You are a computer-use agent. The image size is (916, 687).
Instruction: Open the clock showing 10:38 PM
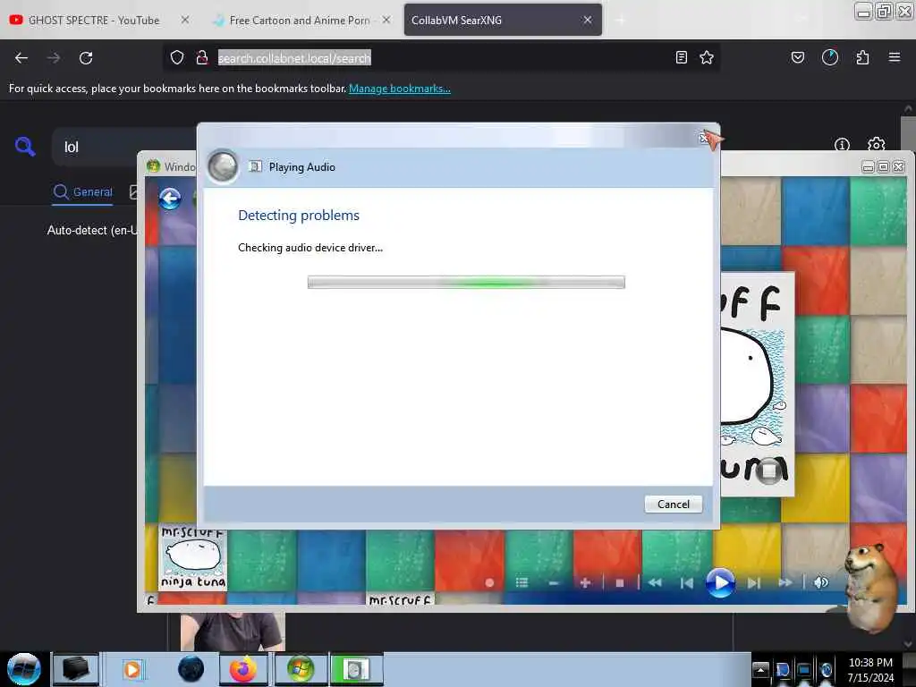[870, 669]
